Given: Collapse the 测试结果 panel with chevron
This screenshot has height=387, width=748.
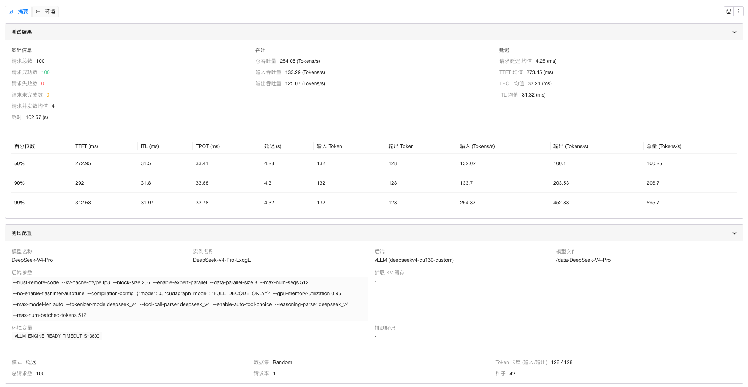Looking at the screenshot, I should click(734, 32).
